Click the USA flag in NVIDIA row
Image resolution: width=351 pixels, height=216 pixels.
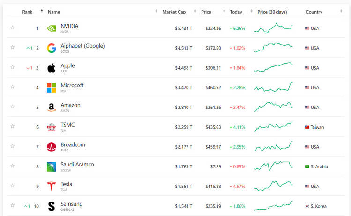307,29
